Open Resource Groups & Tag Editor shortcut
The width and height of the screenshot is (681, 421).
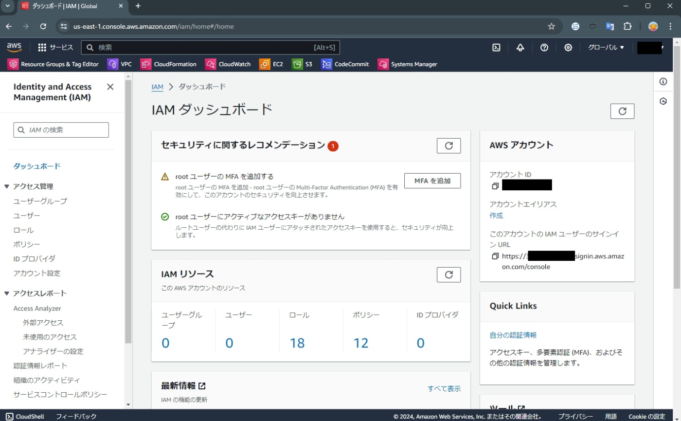click(53, 64)
